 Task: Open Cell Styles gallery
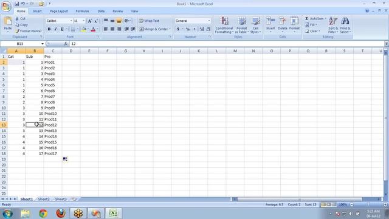pos(255,25)
